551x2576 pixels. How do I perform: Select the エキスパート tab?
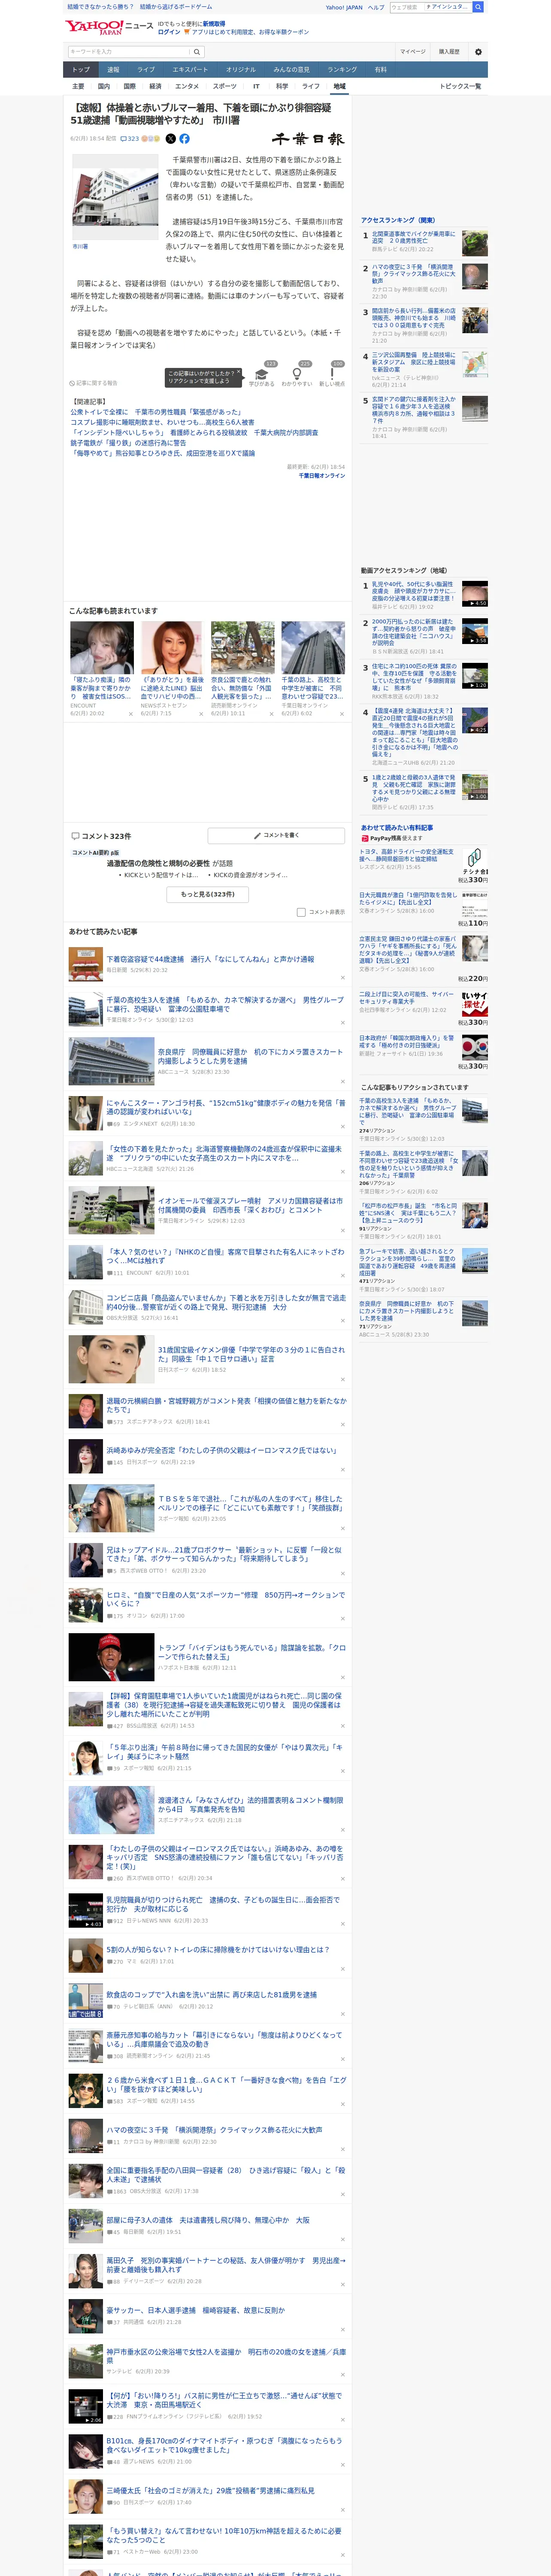[190, 70]
